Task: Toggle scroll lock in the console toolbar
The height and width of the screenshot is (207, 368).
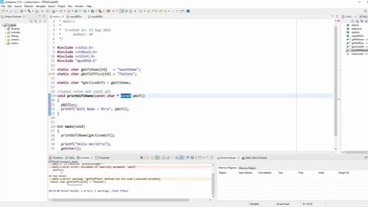Action: pyautogui.click(x=167, y=158)
